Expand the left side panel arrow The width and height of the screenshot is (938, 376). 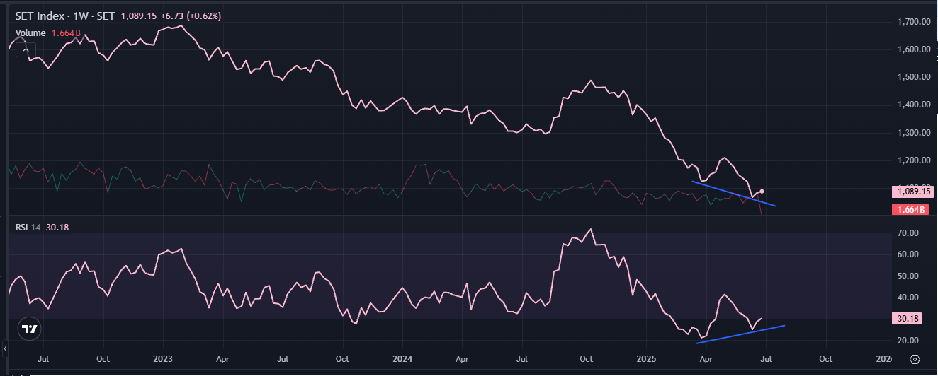(4, 348)
